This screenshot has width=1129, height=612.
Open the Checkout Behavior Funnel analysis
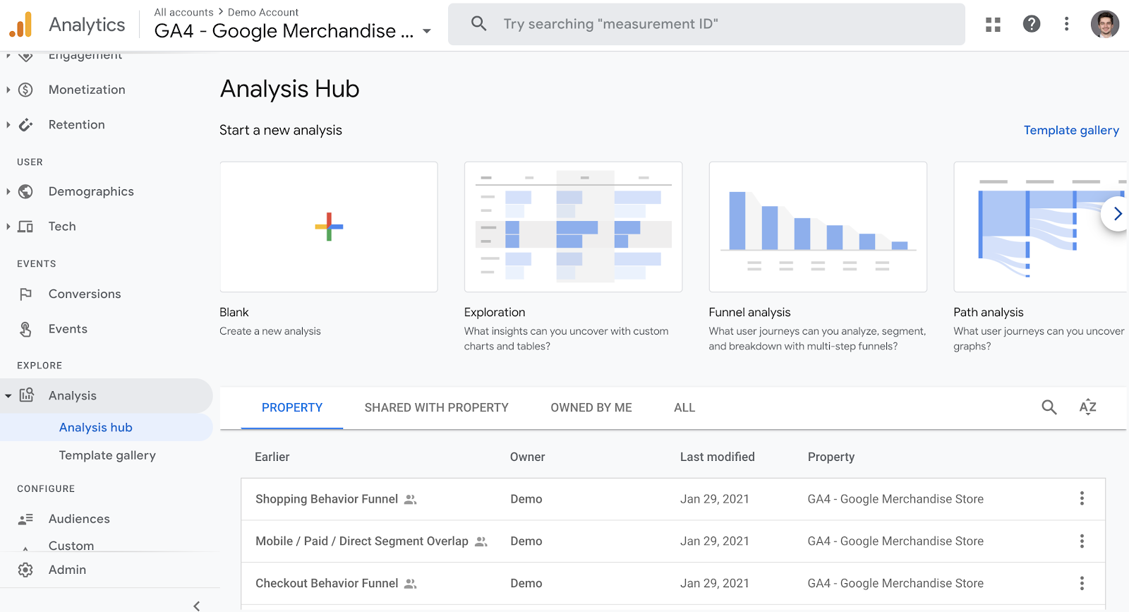[x=327, y=583]
